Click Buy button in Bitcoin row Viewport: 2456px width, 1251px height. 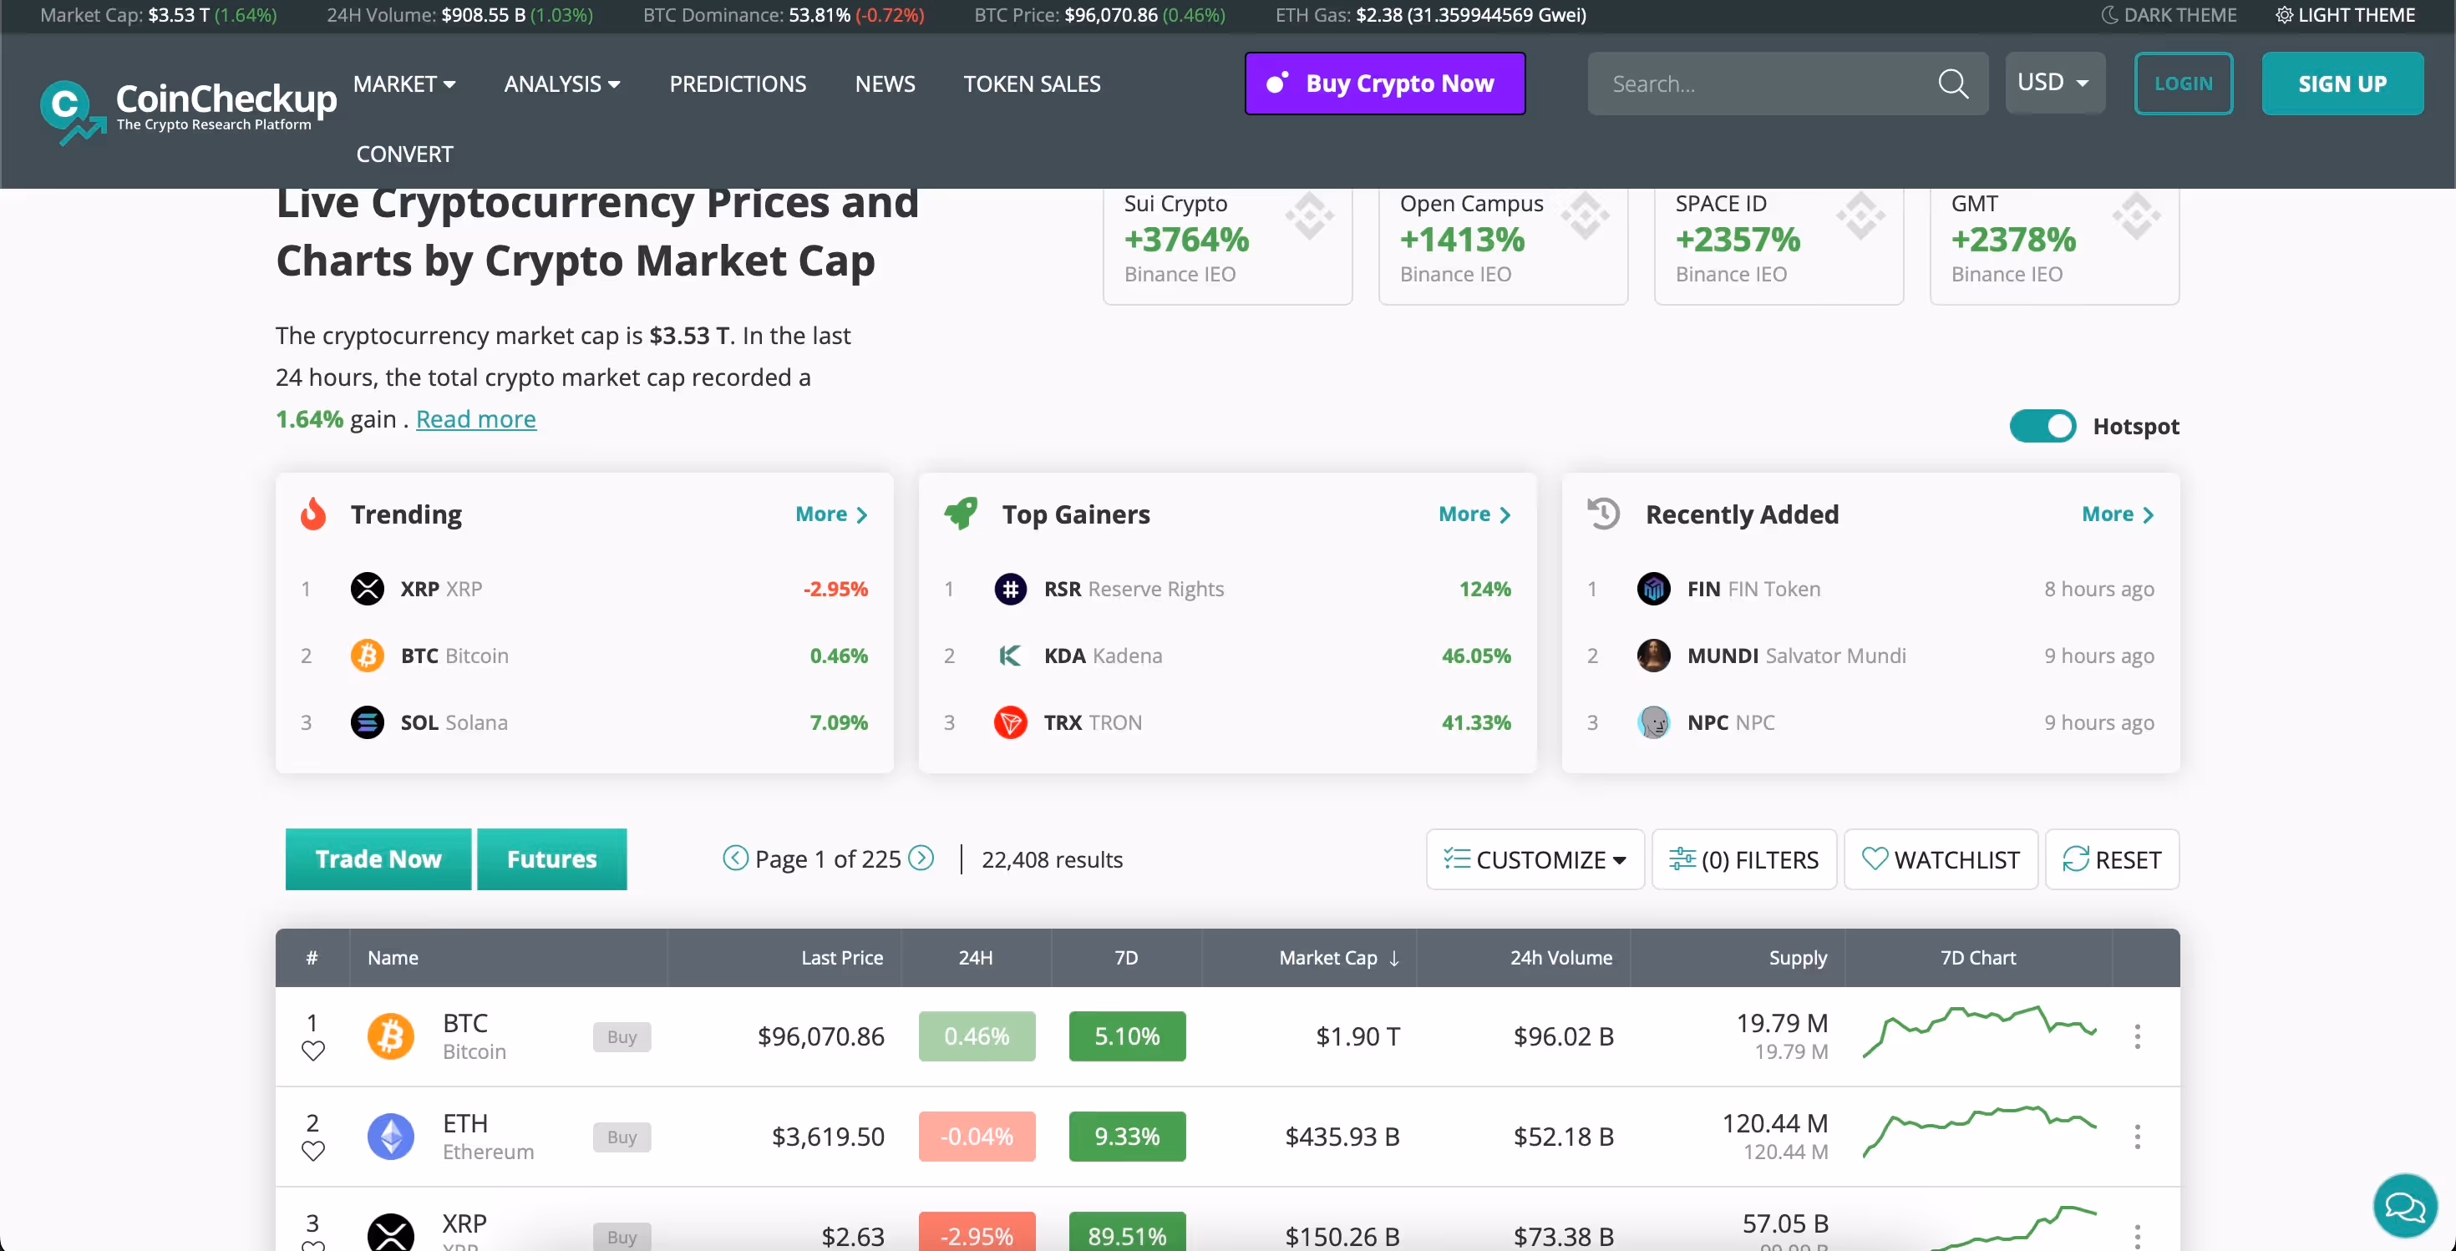click(x=622, y=1036)
